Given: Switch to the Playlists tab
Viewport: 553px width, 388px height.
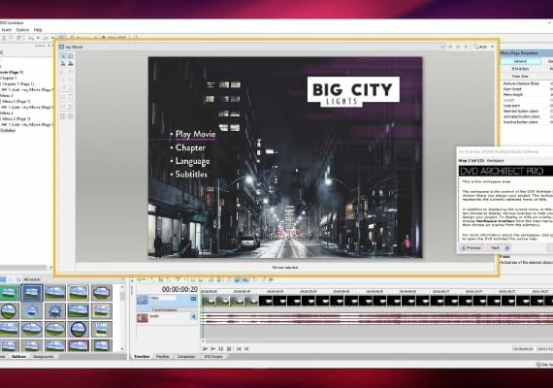Looking at the screenshot, I should (163, 357).
